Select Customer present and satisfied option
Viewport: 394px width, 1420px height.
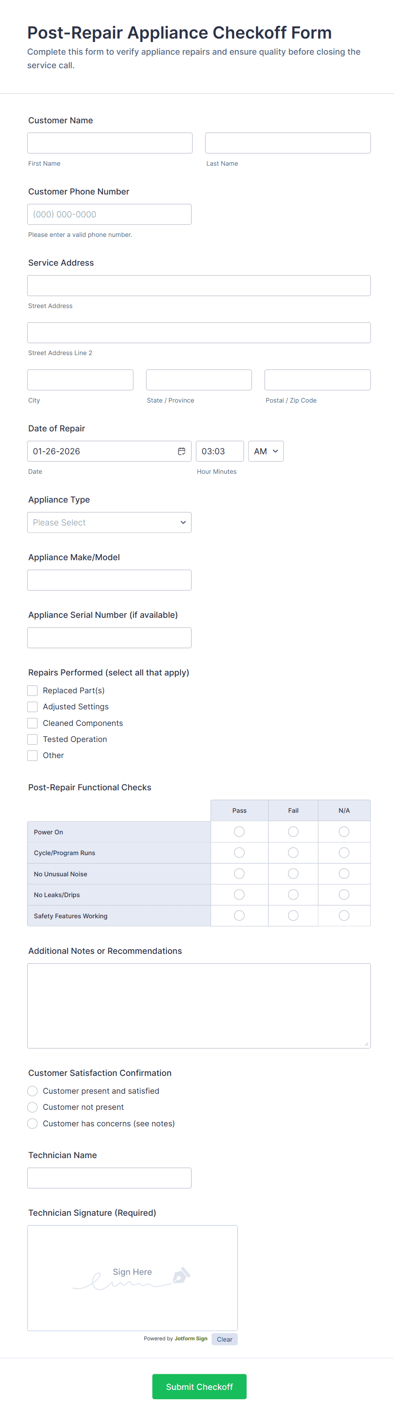tap(33, 1091)
